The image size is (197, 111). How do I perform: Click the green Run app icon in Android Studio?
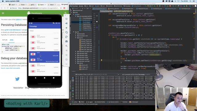pyautogui.click(x=155, y=6)
